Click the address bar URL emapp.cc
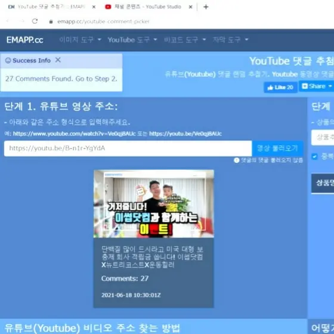 103,21
